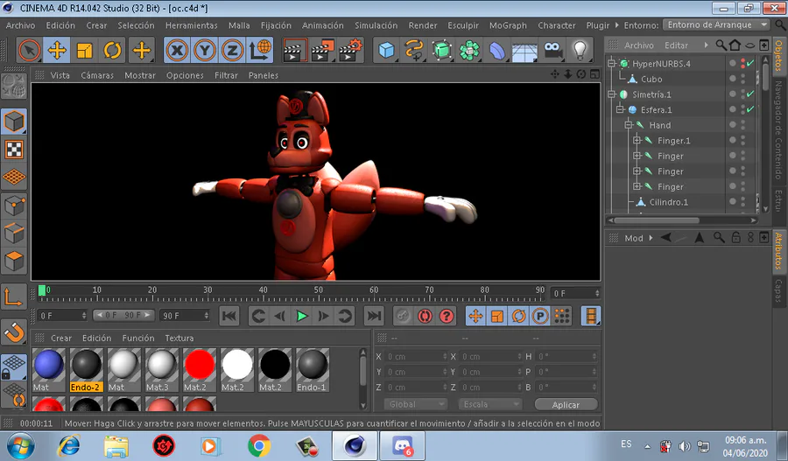788x461 pixels.
Task: Add a camera object
Action: pos(552,50)
